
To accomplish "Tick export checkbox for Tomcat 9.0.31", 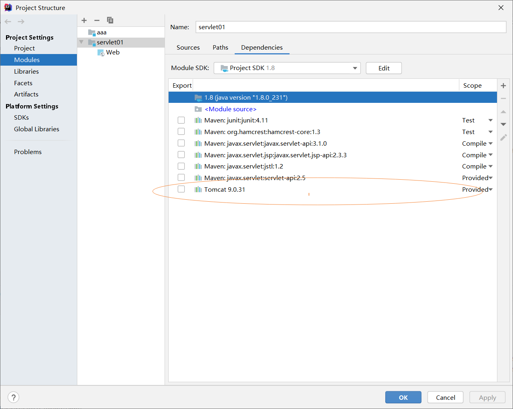I will 181,189.
